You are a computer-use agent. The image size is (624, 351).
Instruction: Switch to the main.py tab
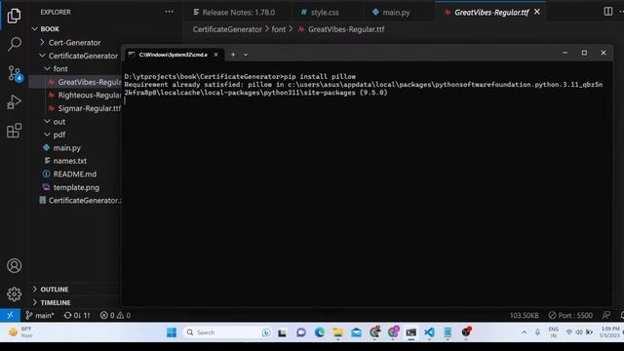391,13
